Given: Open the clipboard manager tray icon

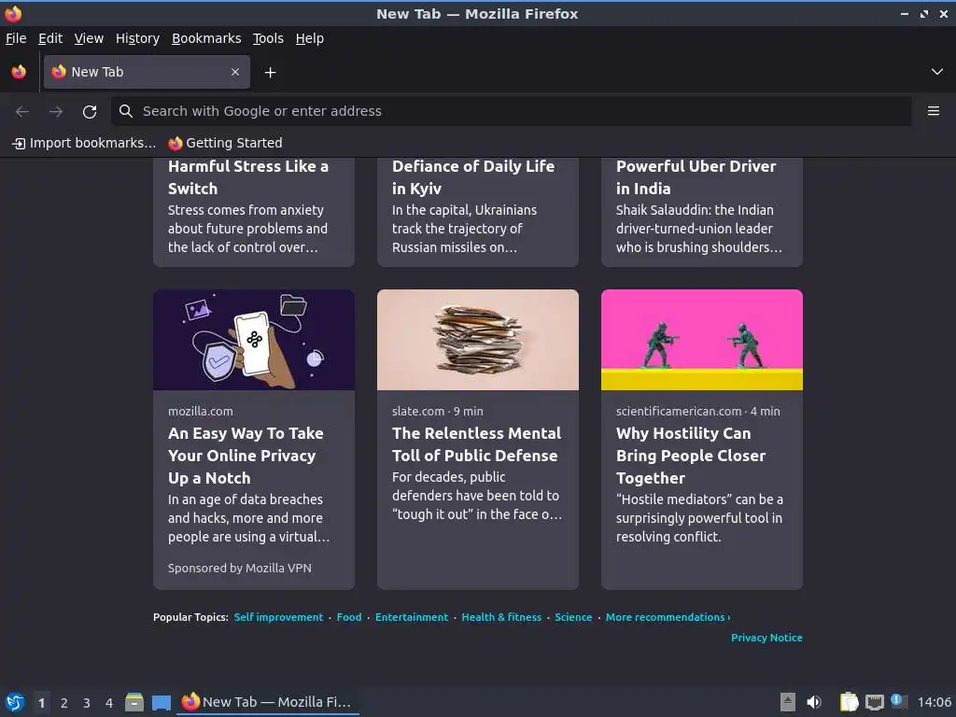Looking at the screenshot, I should pyautogui.click(x=849, y=702).
